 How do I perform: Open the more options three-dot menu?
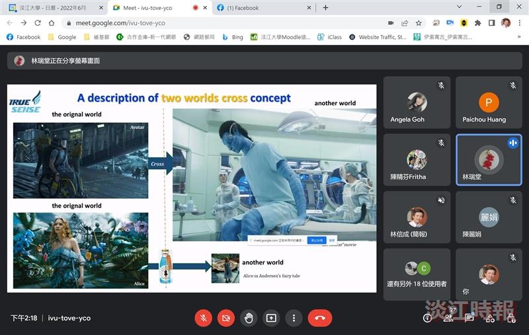[x=294, y=318]
